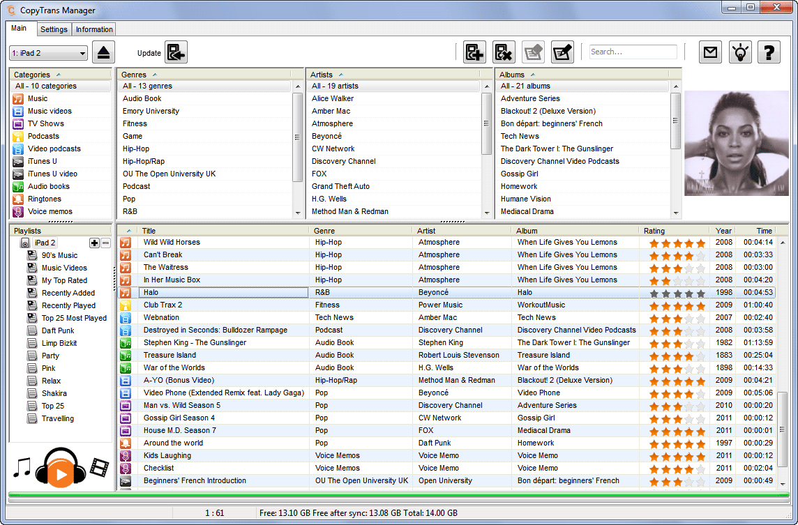The width and height of the screenshot is (798, 525).
Task: Open the iPad 2 device dropdown
Action: pos(48,53)
